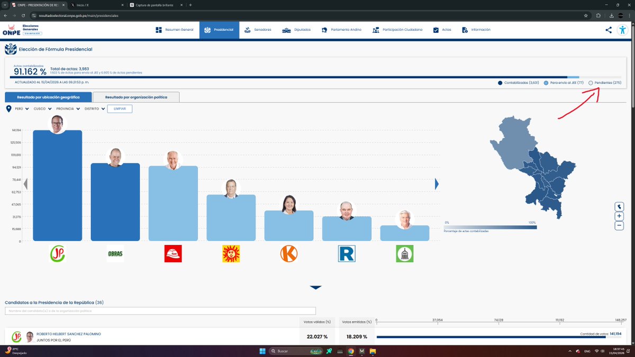Click the blue R party logo
The width and height of the screenshot is (635, 357).
click(347, 254)
